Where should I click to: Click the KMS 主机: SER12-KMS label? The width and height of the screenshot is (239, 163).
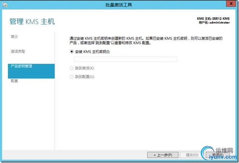[213, 19]
